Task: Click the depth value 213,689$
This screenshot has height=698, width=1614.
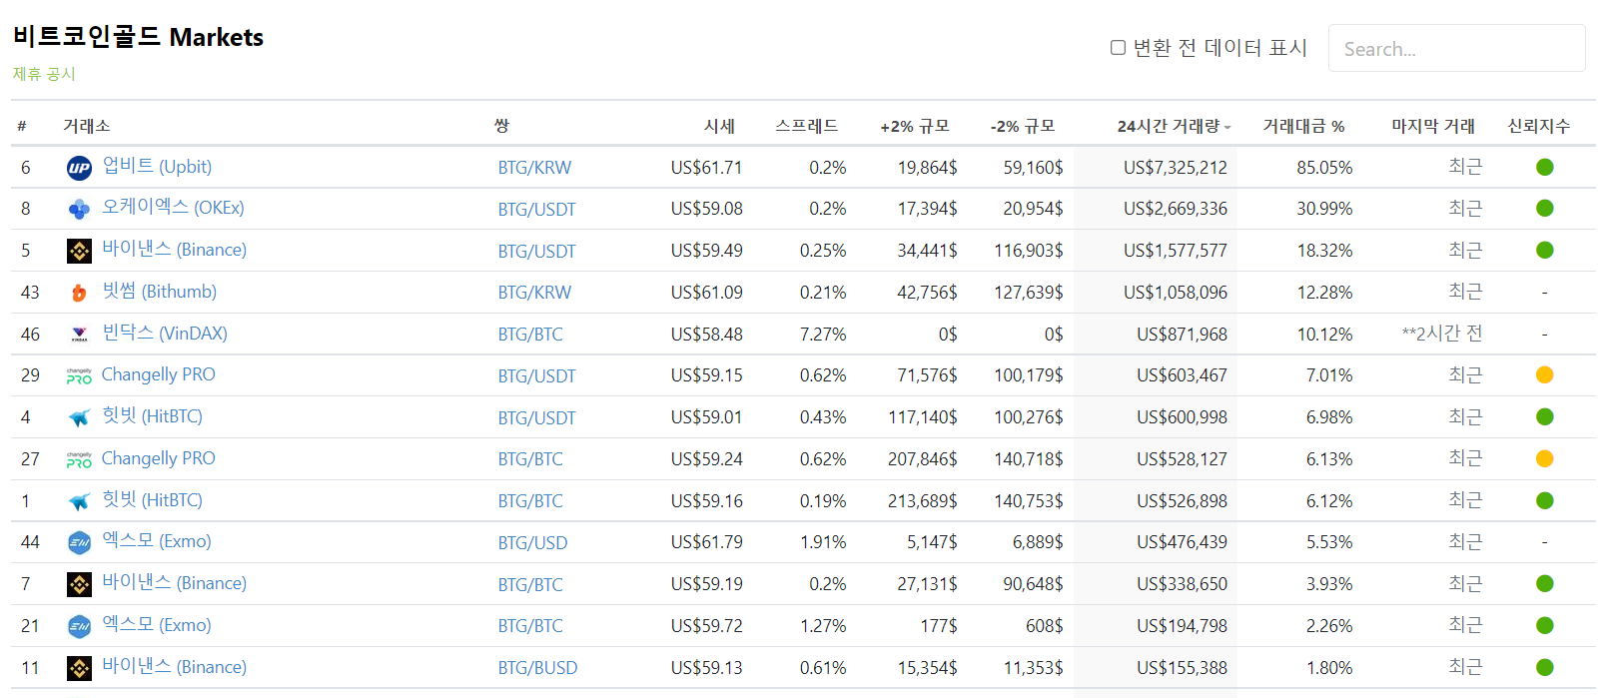Action: pyautogui.click(x=922, y=501)
